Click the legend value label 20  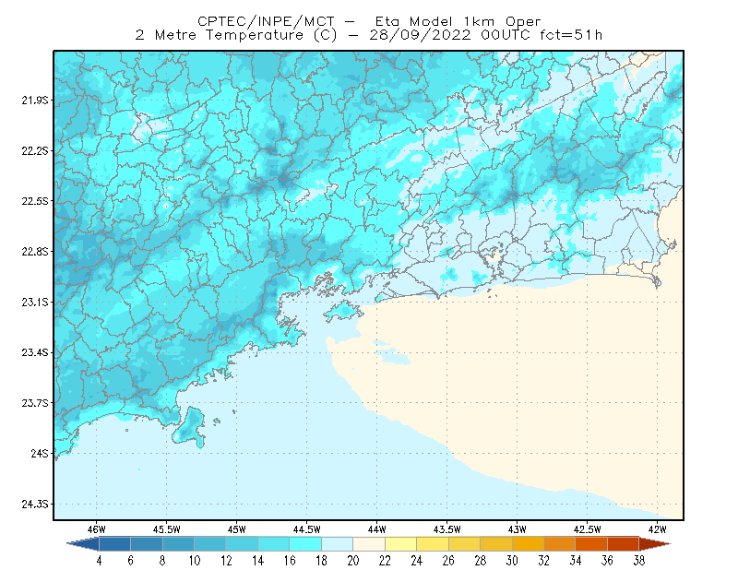tap(353, 561)
